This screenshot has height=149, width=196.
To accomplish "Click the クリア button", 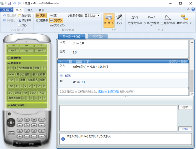I will tap(185, 108).
